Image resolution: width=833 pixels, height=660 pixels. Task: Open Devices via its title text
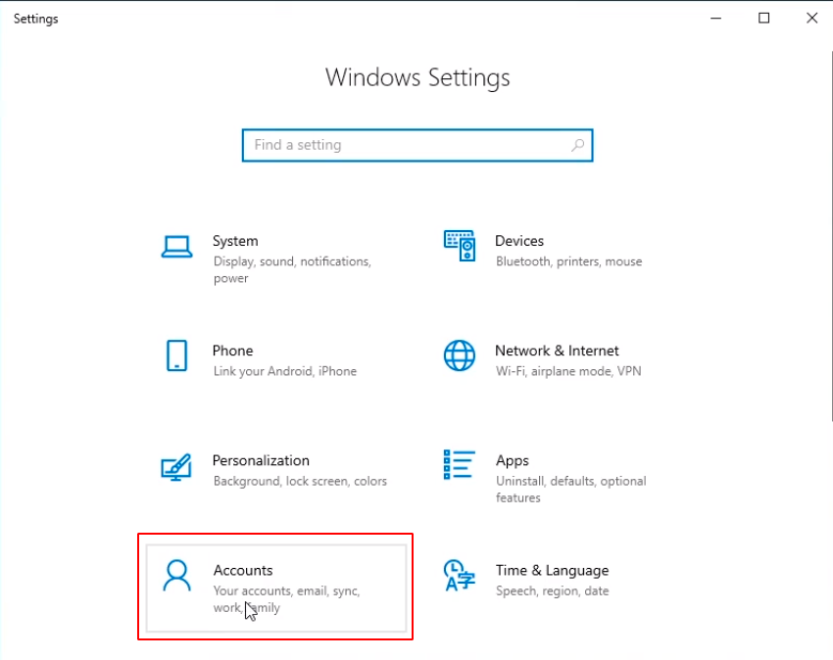point(519,241)
